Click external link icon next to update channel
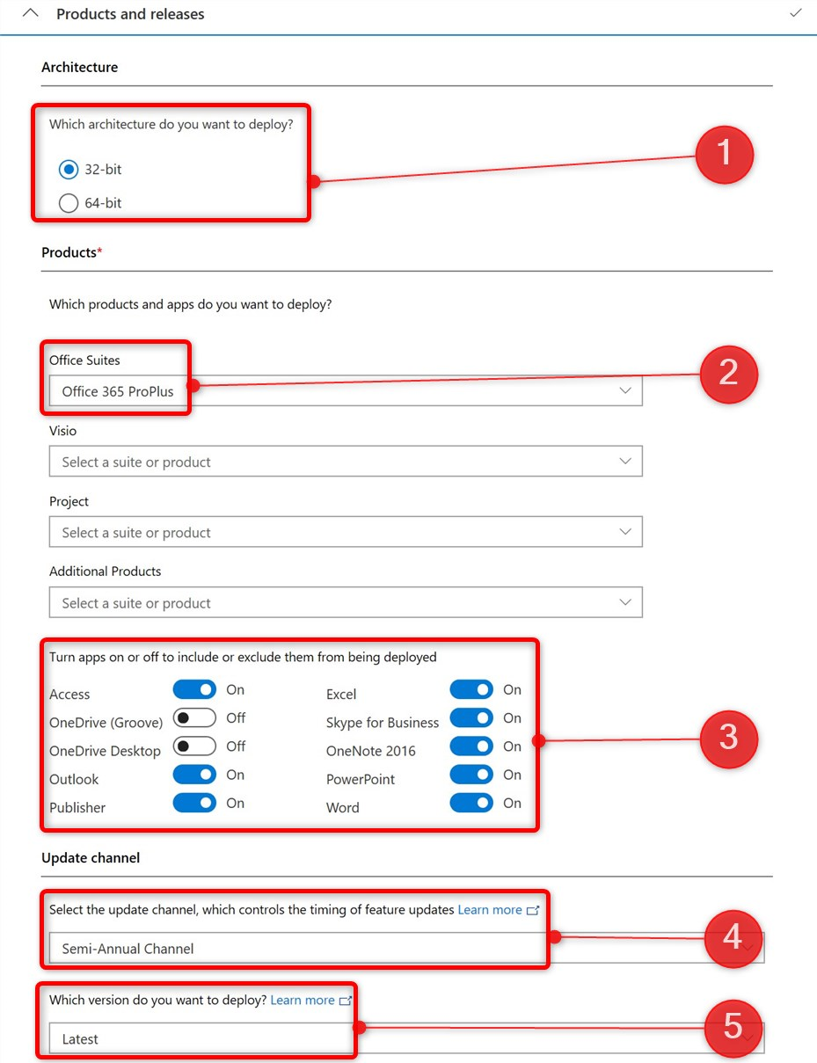The width and height of the screenshot is (817, 1063). 532,910
